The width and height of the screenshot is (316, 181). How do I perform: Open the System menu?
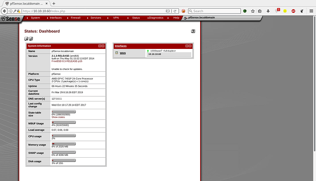pyautogui.click(x=35, y=18)
